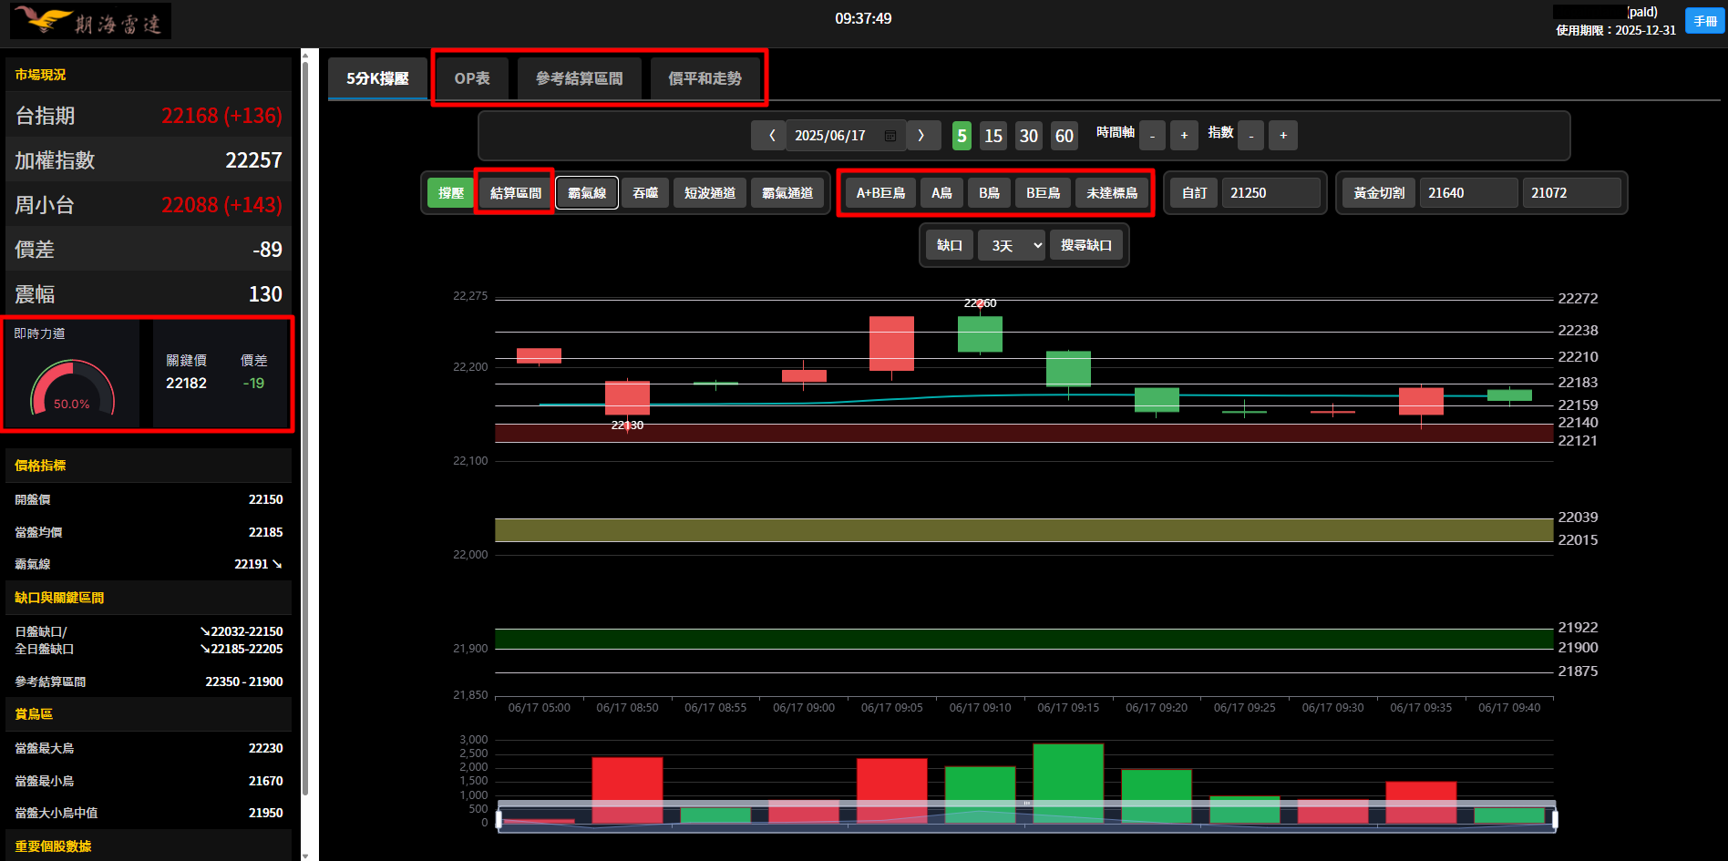Switch to the OP表 tab
This screenshot has width=1728, height=861.
(x=472, y=78)
